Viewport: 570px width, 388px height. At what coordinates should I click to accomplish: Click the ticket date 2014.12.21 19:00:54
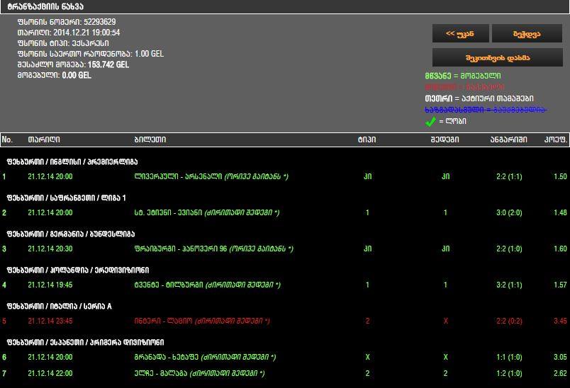(86, 33)
